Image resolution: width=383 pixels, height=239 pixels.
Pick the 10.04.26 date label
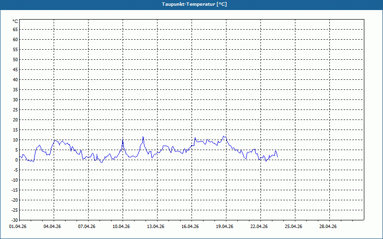click(x=121, y=227)
